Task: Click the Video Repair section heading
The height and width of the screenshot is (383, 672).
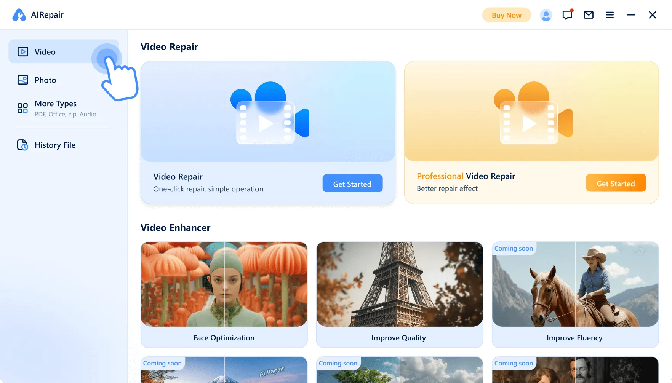Action: coord(169,47)
